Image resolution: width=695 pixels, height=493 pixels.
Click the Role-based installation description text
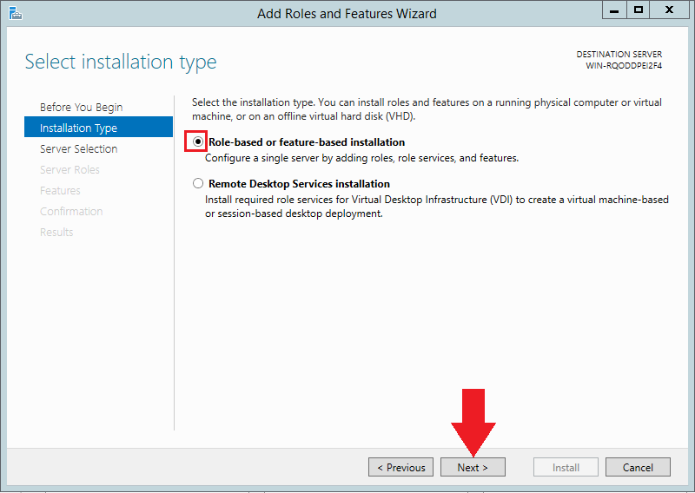361,158
